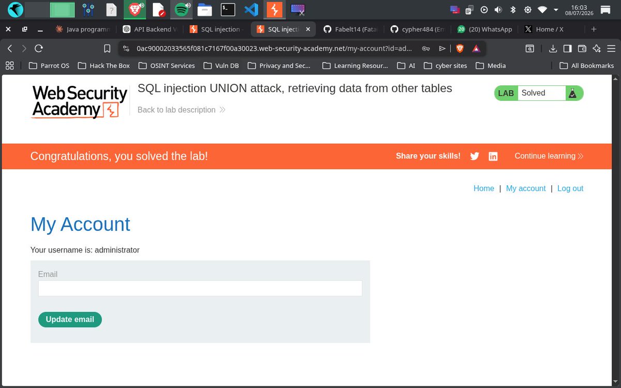The width and height of the screenshot is (621, 388).
Task: Click the address bar URL
Action: pyautogui.click(x=274, y=49)
